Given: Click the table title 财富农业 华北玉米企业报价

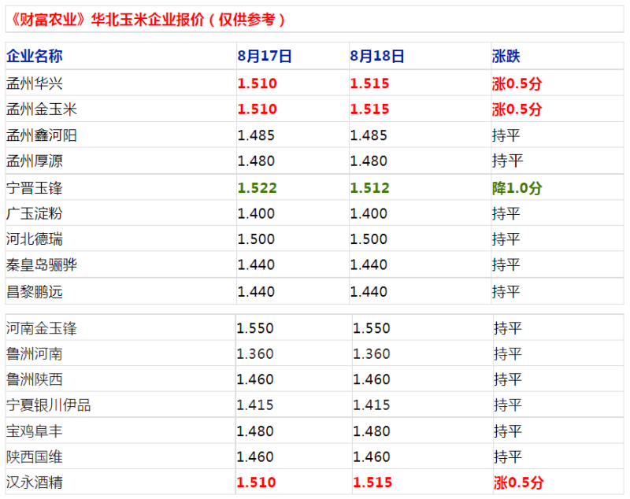Looking at the screenshot, I should pos(147,19).
